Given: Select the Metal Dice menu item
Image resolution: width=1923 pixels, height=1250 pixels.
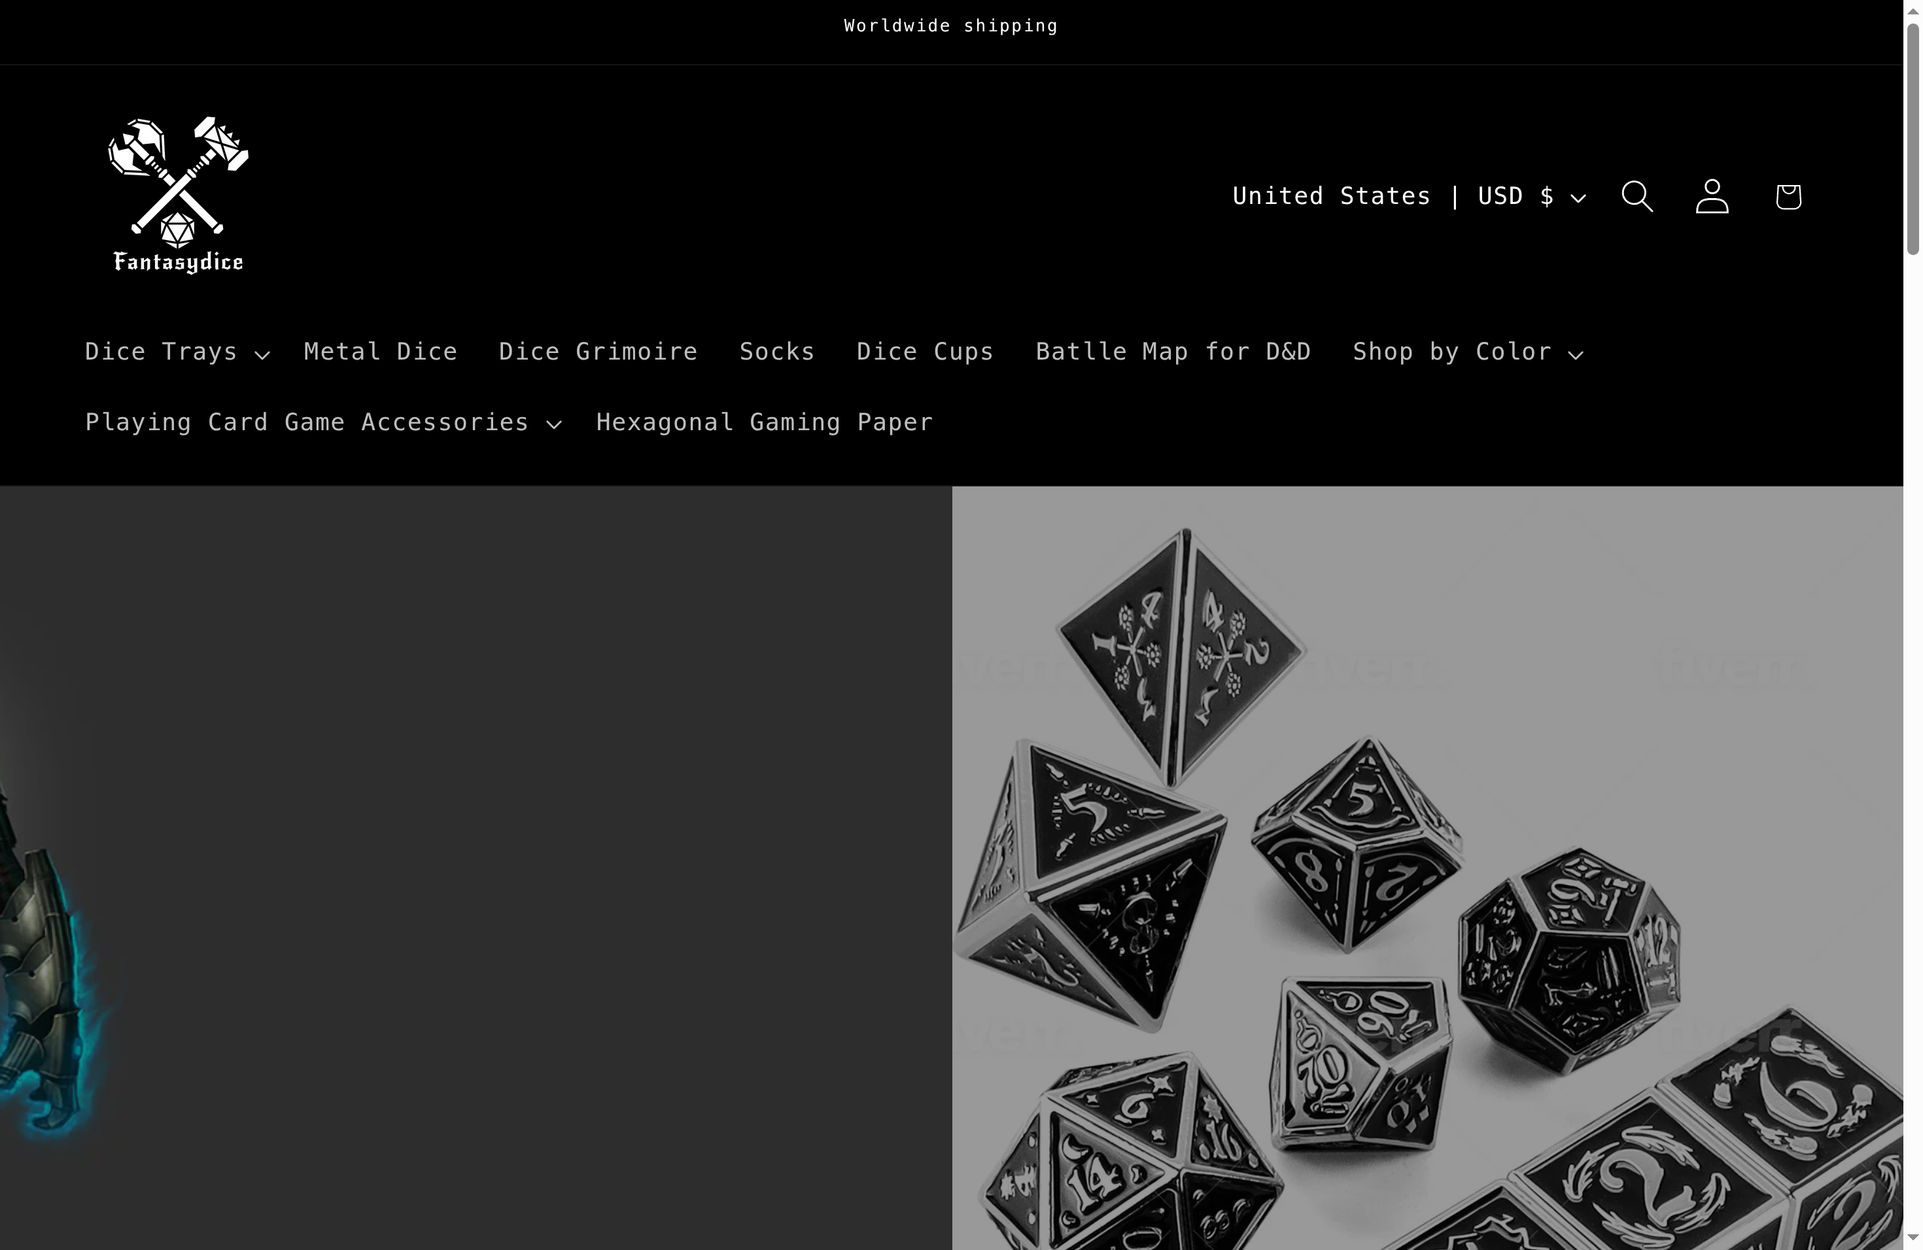Looking at the screenshot, I should (x=381, y=352).
